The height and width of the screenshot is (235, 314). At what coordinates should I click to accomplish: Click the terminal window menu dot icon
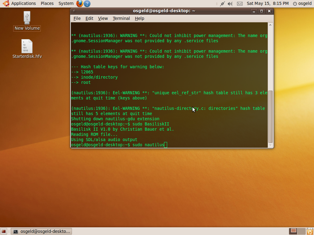pos(74,11)
